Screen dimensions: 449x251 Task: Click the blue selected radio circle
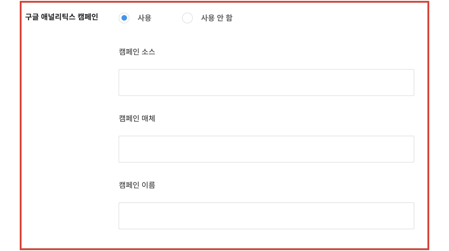click(x=124, y=18)
